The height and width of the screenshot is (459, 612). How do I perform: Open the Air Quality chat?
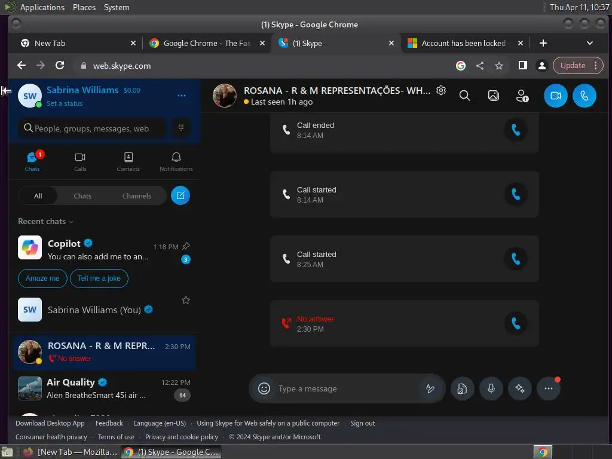point(104,388)
